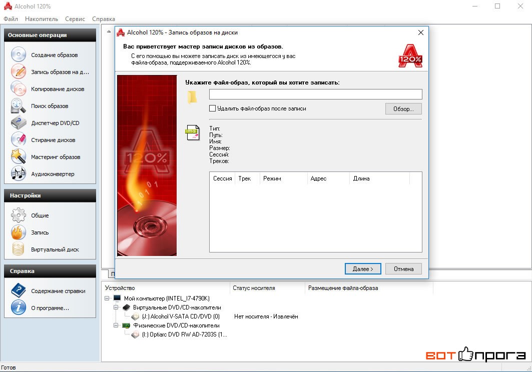Open the Сервис menu
Screen dimensions: 532x372
coord(75,19)
